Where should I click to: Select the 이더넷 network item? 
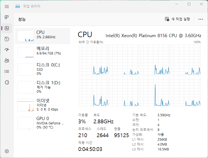42,105
